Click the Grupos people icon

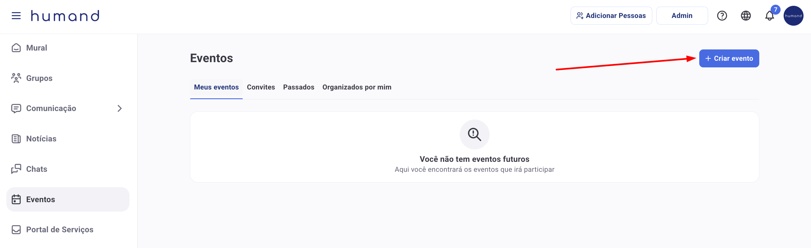point(16,78)
